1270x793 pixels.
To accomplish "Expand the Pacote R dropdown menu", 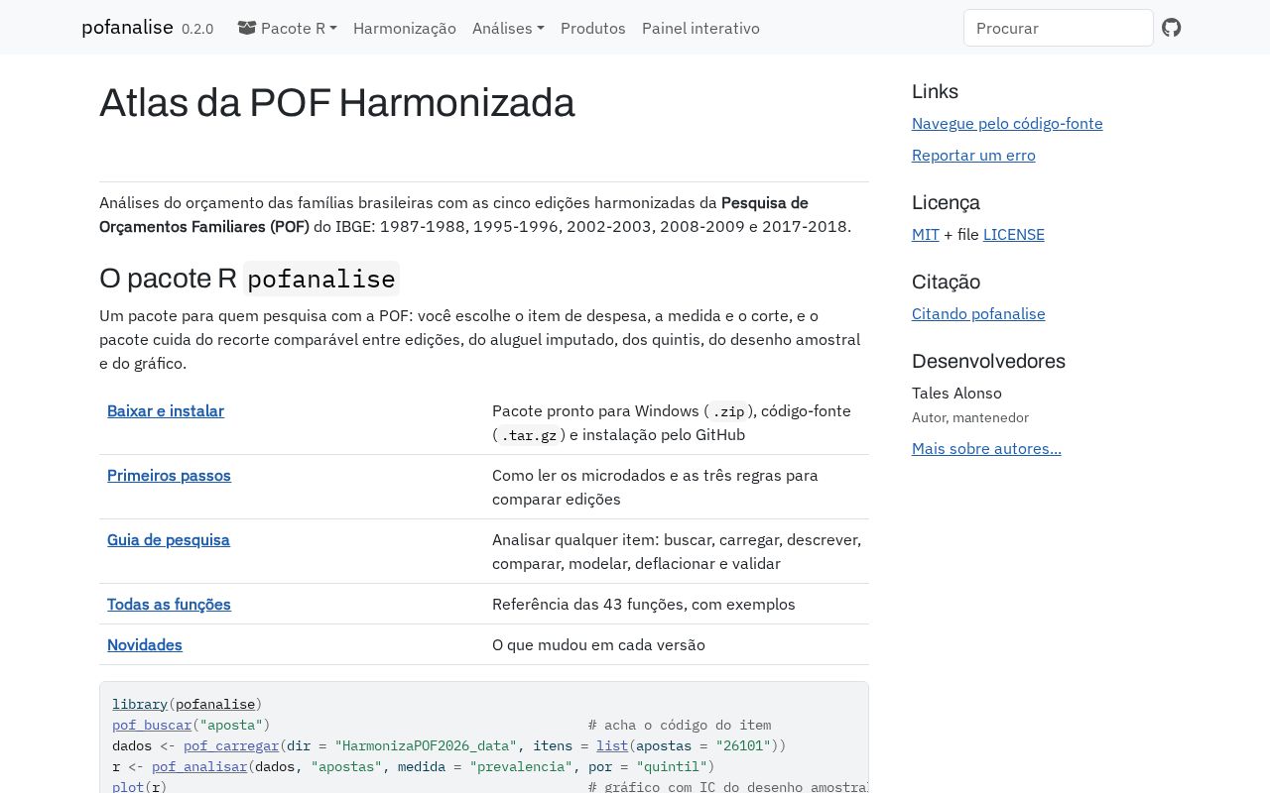I will click(288, 28).
